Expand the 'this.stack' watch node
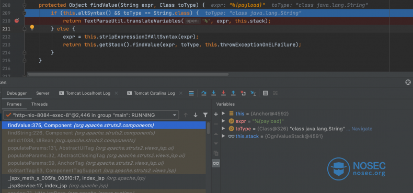This screenshot has width=413, height=193. click(x=224, y=137)
